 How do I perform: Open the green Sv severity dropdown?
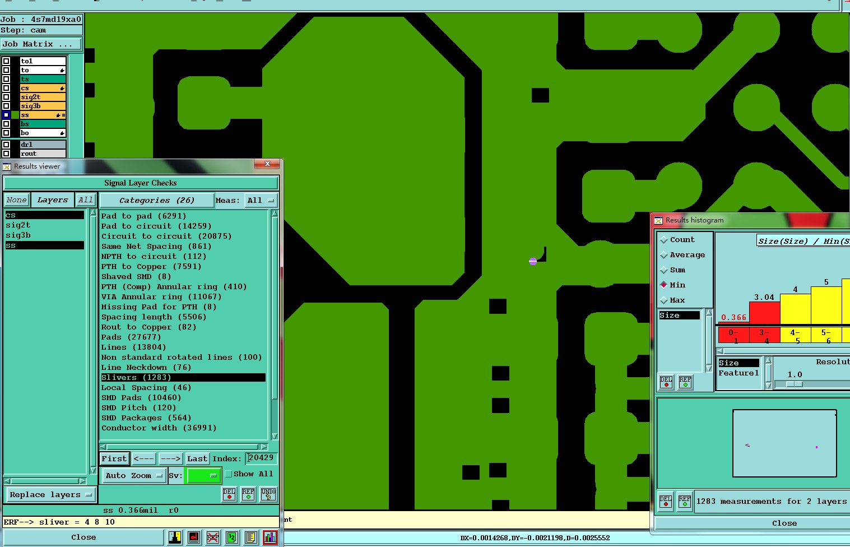pyautogui.click(x=203, y=476)
